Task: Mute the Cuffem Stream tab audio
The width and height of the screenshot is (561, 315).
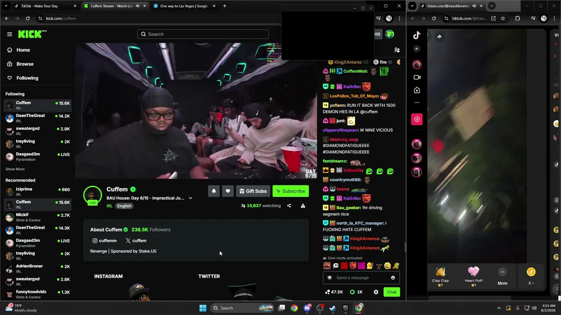Action: [x=137, y=6]
